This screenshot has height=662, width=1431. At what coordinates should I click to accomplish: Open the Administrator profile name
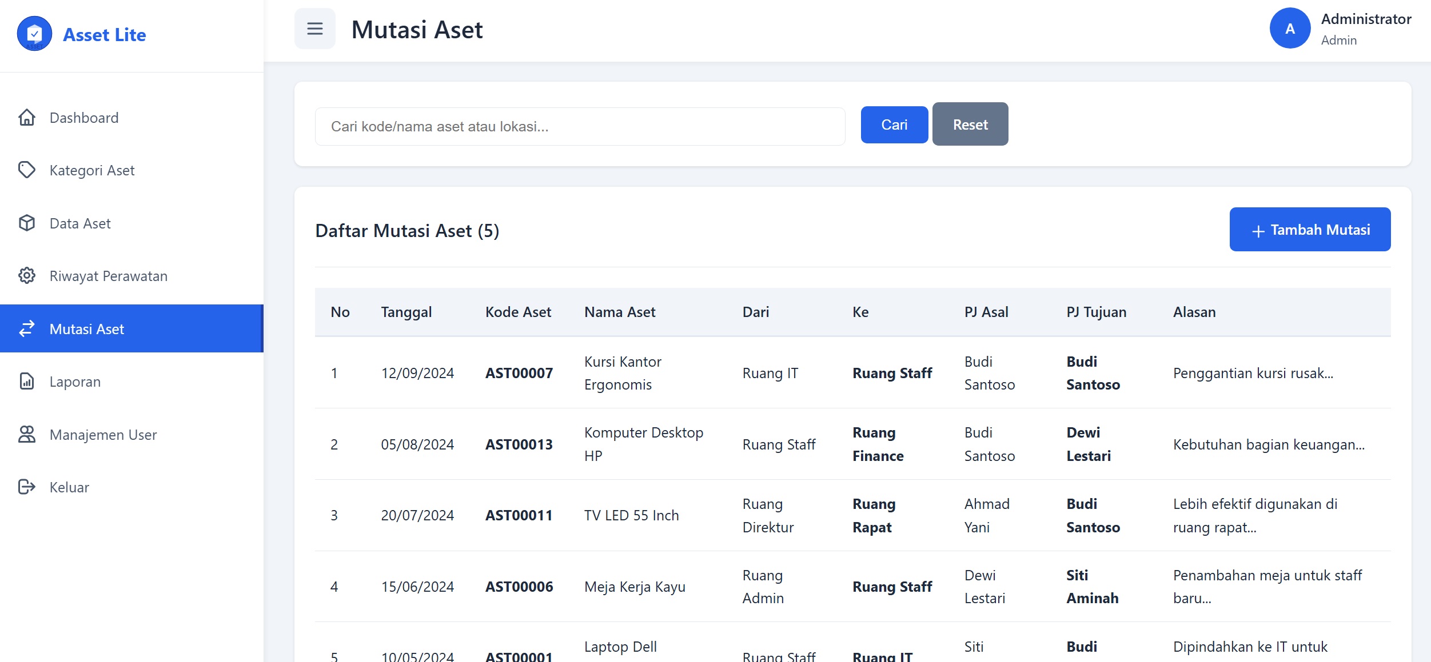[x=1366, y=19]
